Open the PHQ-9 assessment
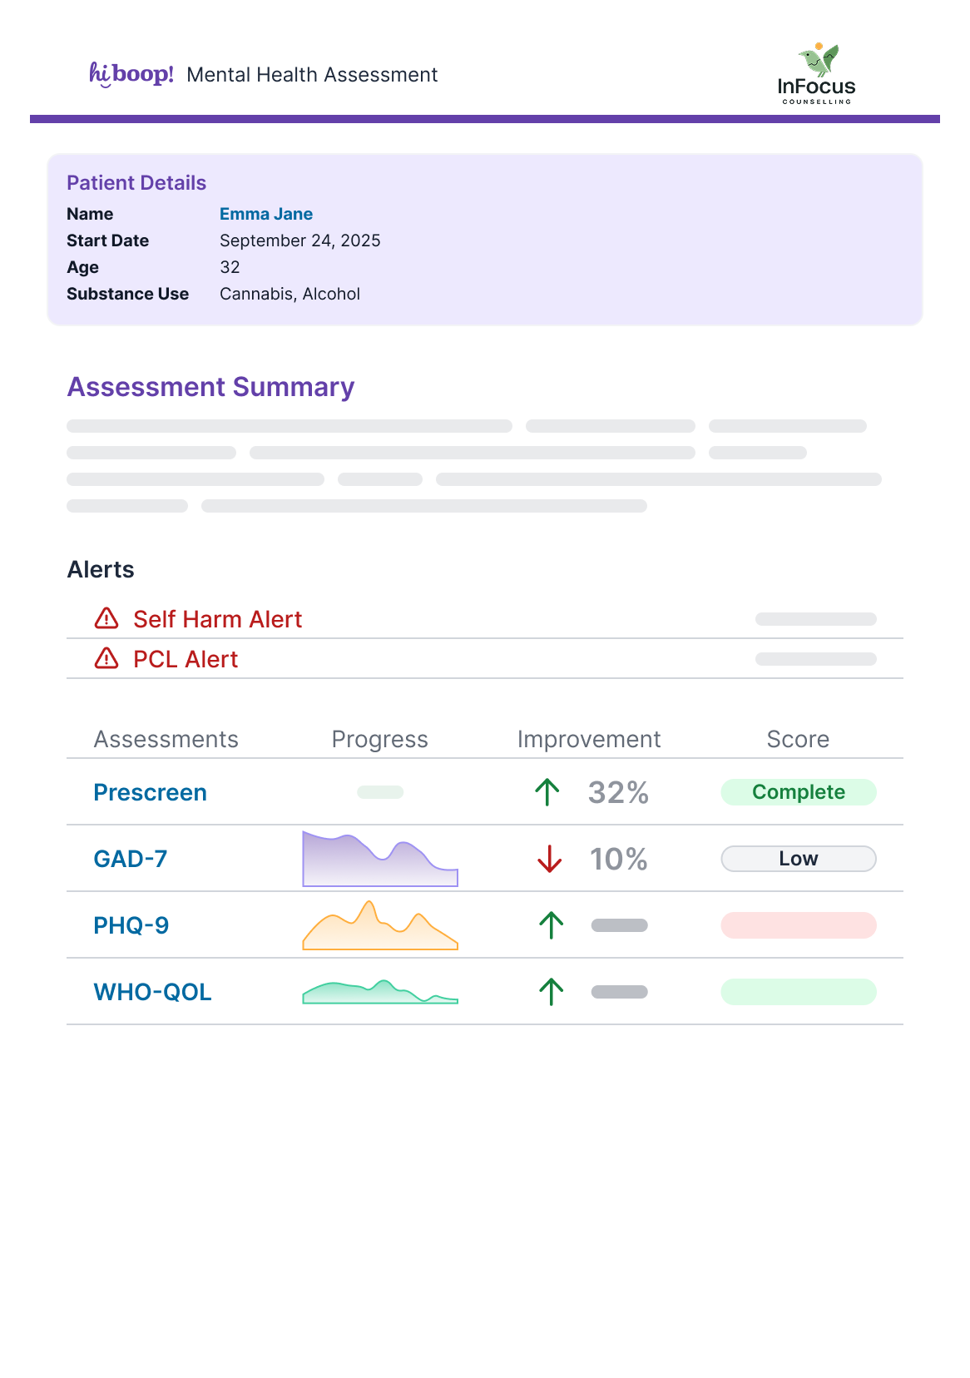 (x=131, y=925)
